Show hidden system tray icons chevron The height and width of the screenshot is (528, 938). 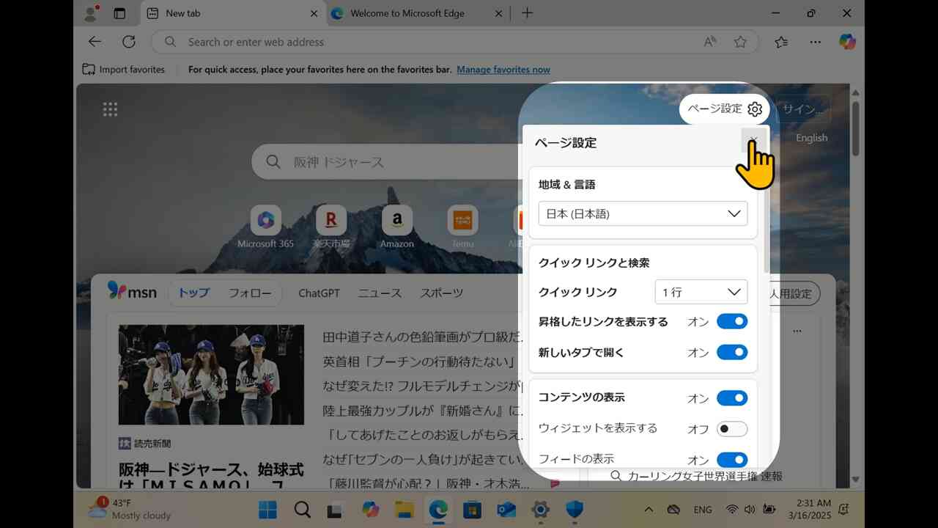pos(649,510)
